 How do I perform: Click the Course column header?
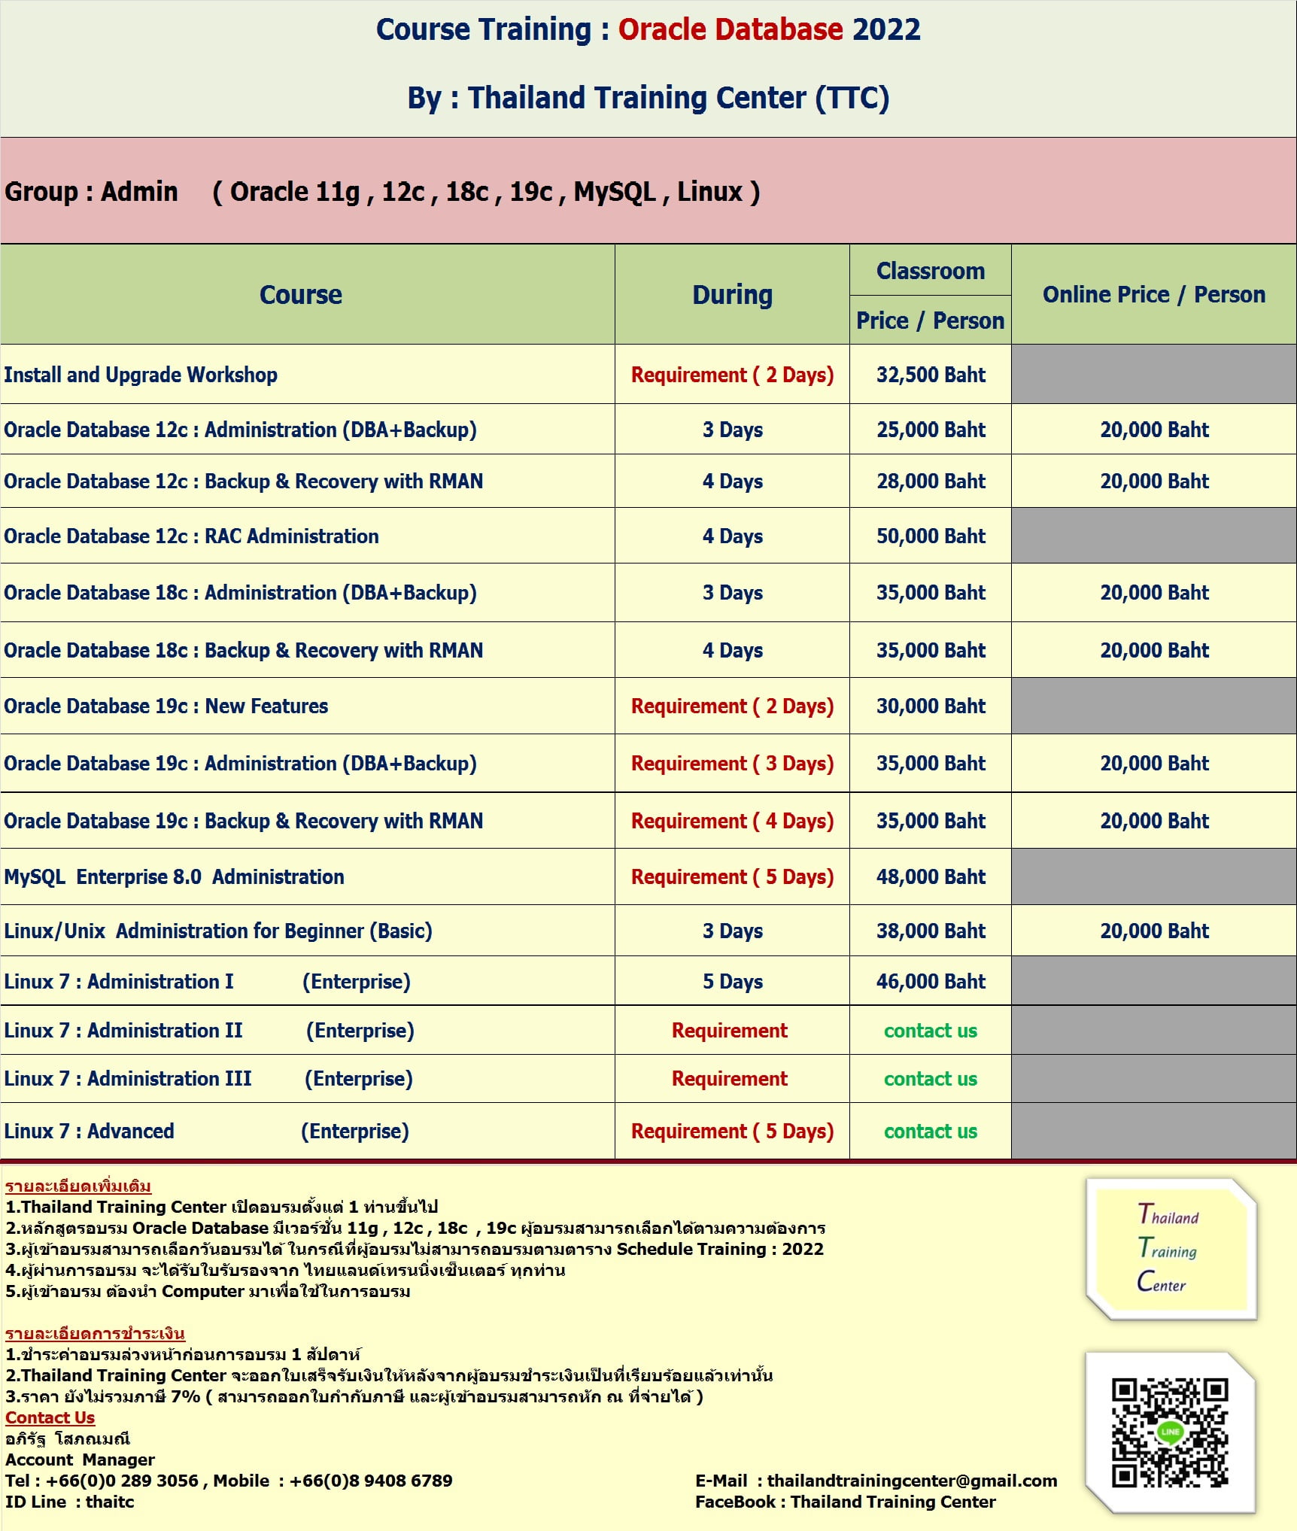click(x=301, y=294)
